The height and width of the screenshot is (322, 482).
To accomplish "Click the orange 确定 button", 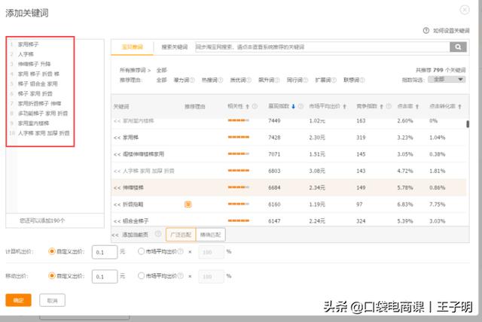I will [x=18, y=300].
